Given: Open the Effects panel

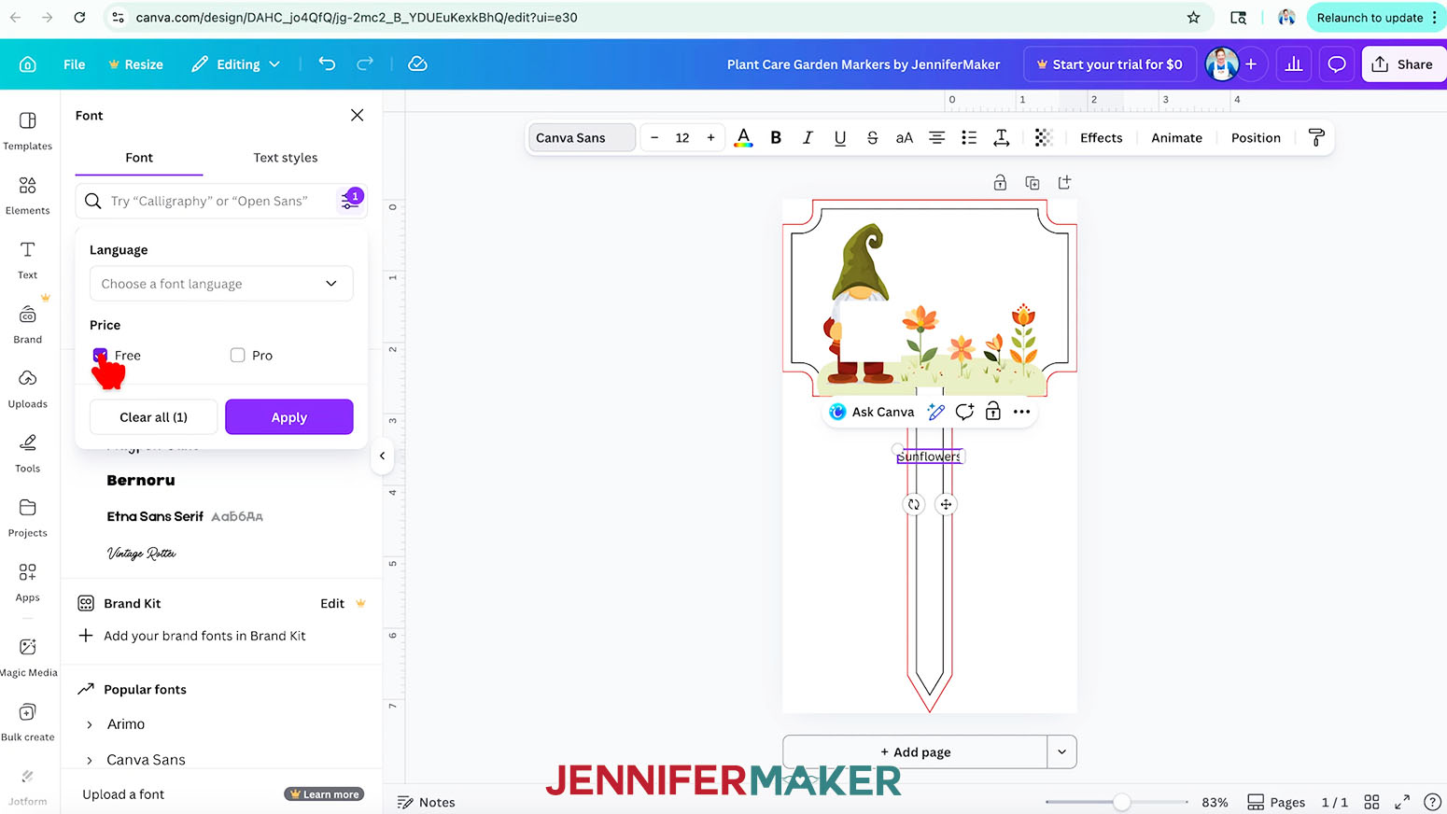Looking at the screenshot, I should pos(1102,137).
